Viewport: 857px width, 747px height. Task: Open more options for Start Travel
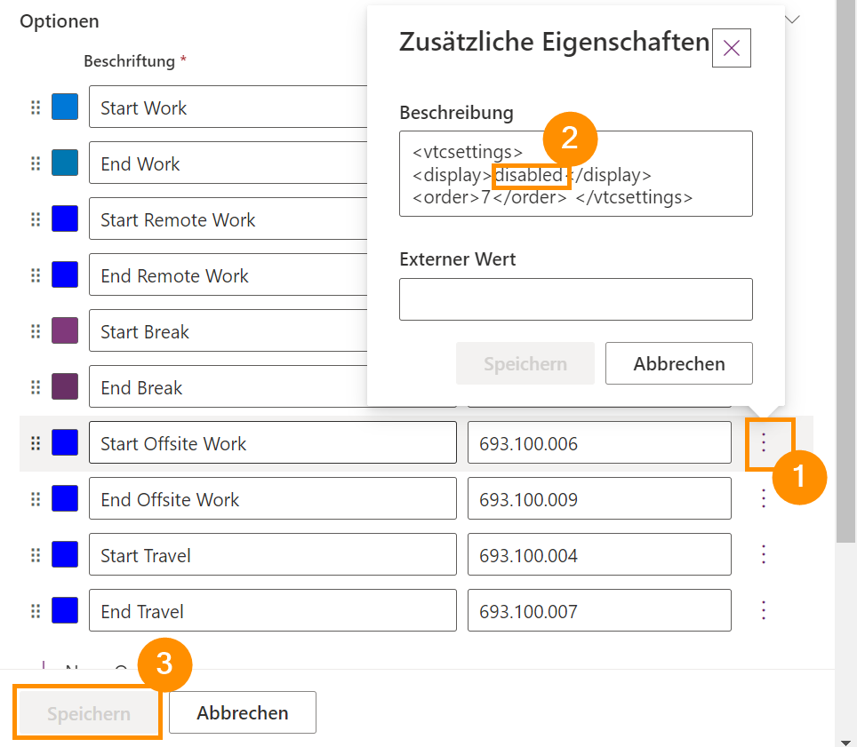763,554
